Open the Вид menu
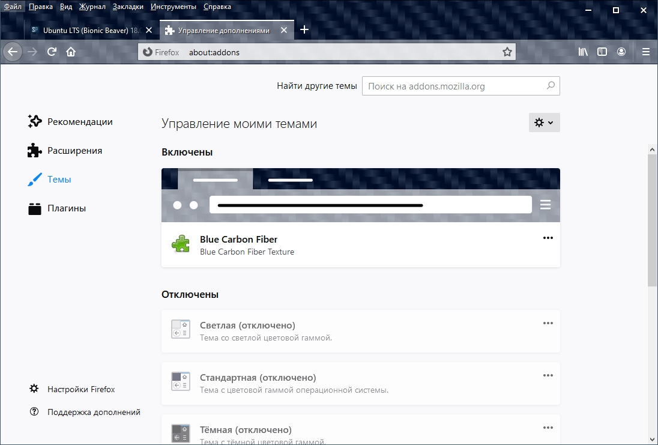658x445 pixels. pos(66,7)
